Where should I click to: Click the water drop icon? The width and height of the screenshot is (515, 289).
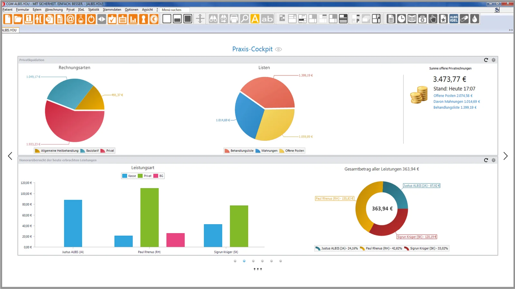(x=474, y=19)
